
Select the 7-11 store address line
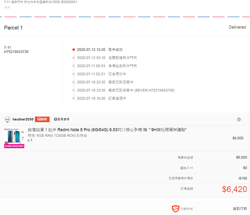[41, 2]
